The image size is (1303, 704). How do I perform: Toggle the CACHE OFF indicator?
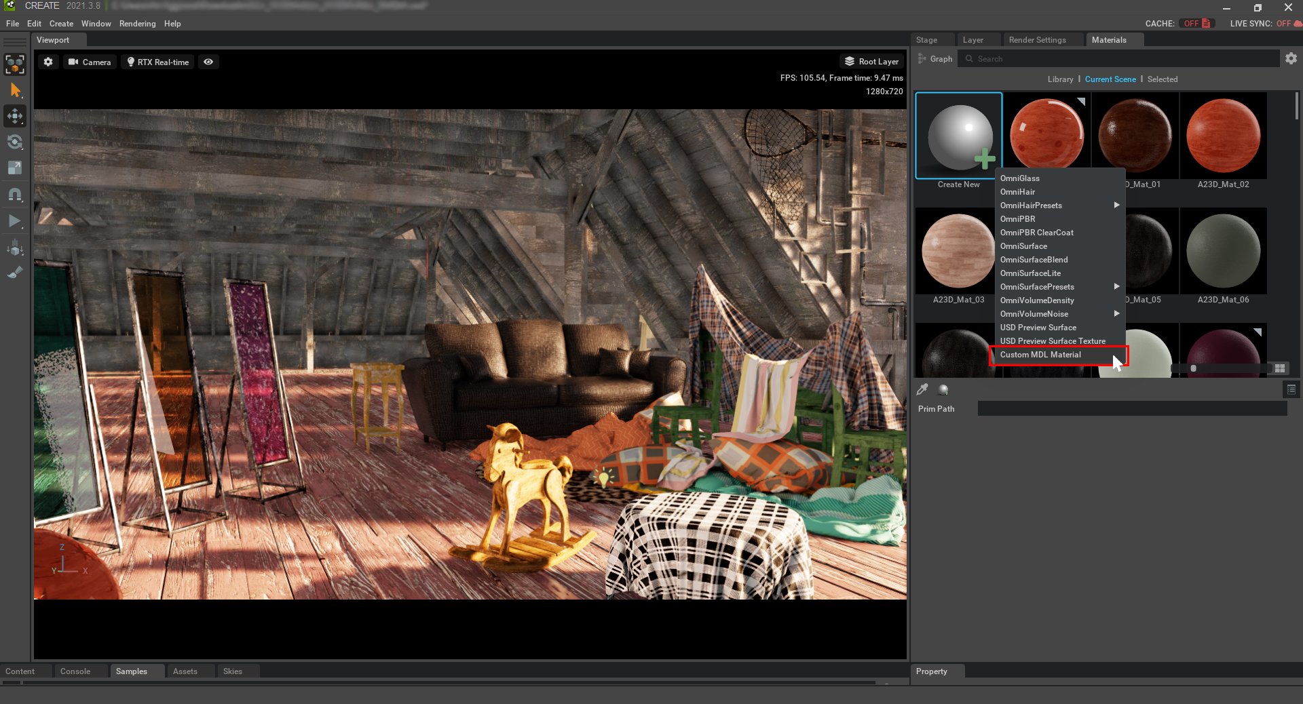click(x=1196, y=24)
